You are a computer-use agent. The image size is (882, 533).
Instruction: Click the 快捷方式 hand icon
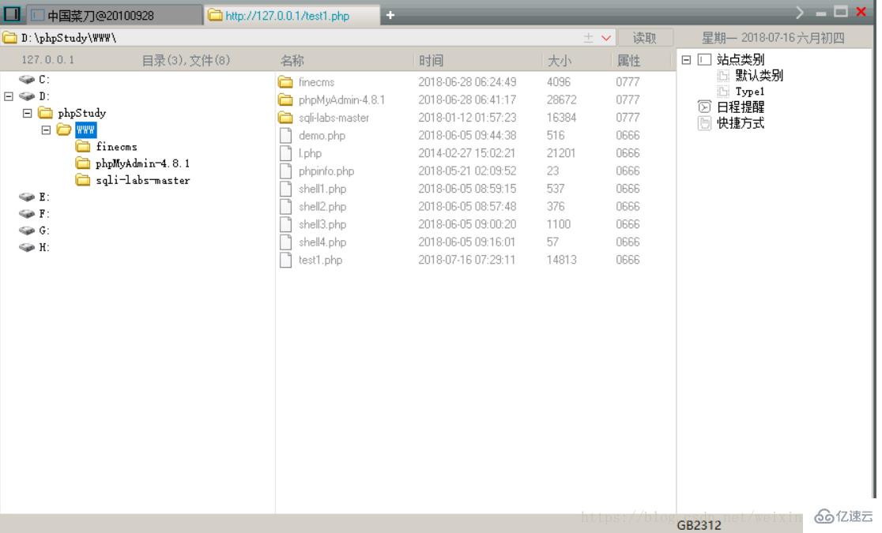pos(704,122)
